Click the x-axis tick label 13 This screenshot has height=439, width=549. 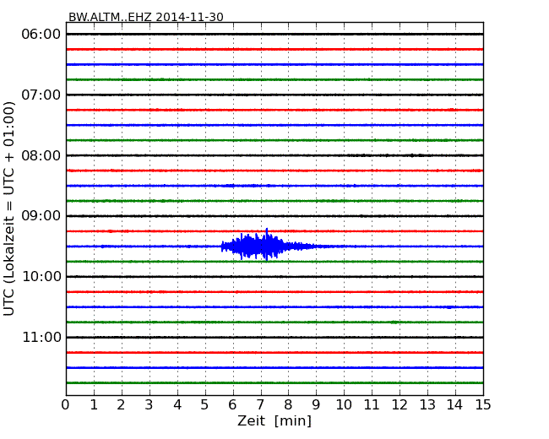coord(427,404)
